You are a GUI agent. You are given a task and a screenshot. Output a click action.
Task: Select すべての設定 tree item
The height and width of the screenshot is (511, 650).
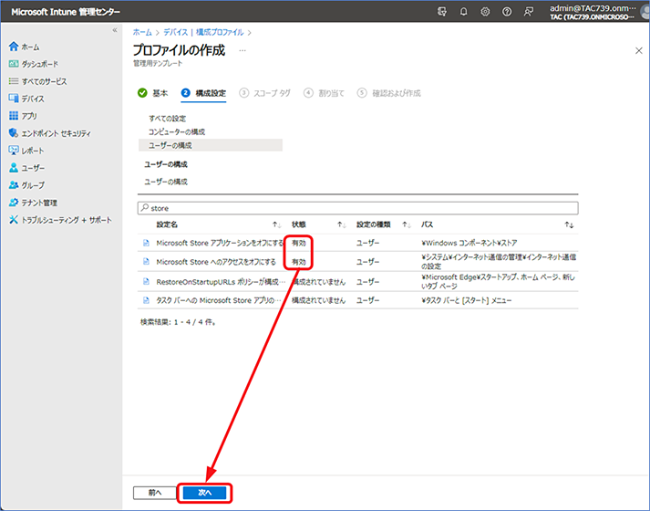[168, 119]
